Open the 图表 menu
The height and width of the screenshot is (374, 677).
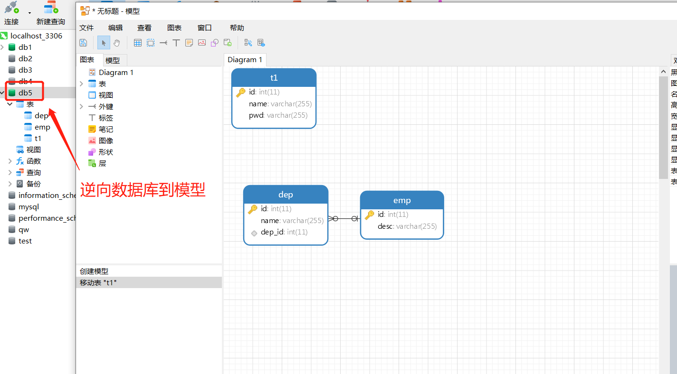click(174, 28)
